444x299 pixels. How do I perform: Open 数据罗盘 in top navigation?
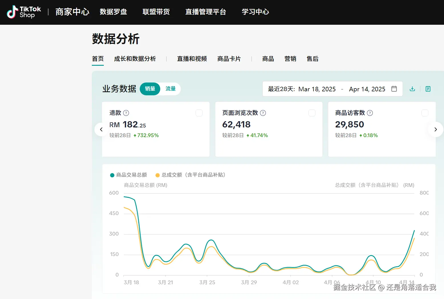coord(113,12)
